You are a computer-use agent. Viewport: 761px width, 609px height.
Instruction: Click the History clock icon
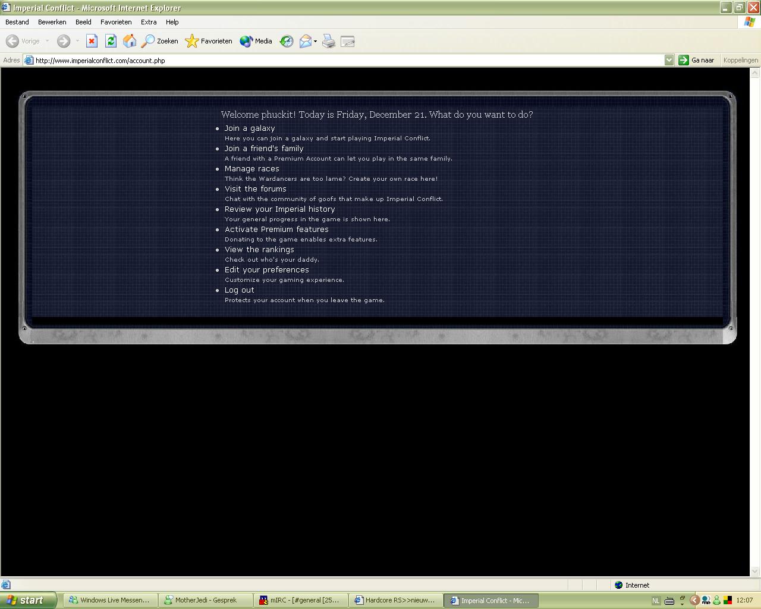point(287,41)
